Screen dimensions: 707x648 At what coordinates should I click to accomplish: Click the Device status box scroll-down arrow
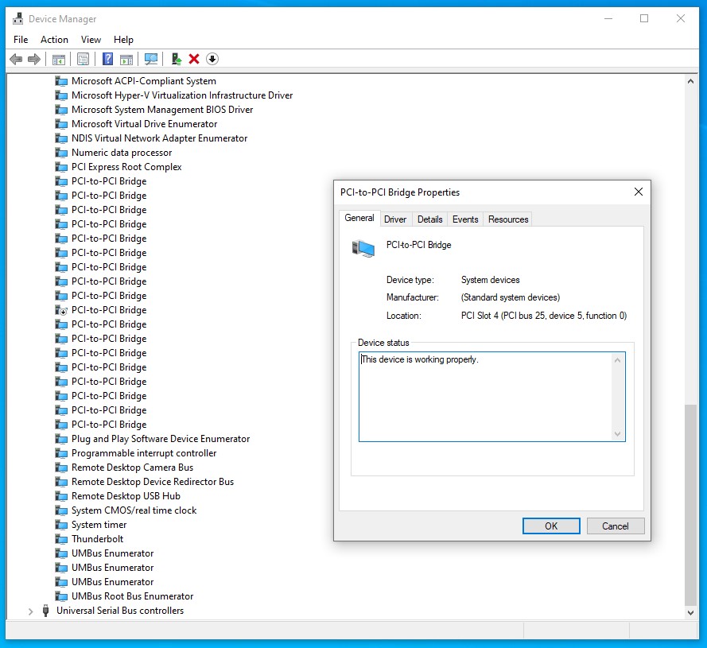(618, 434)
